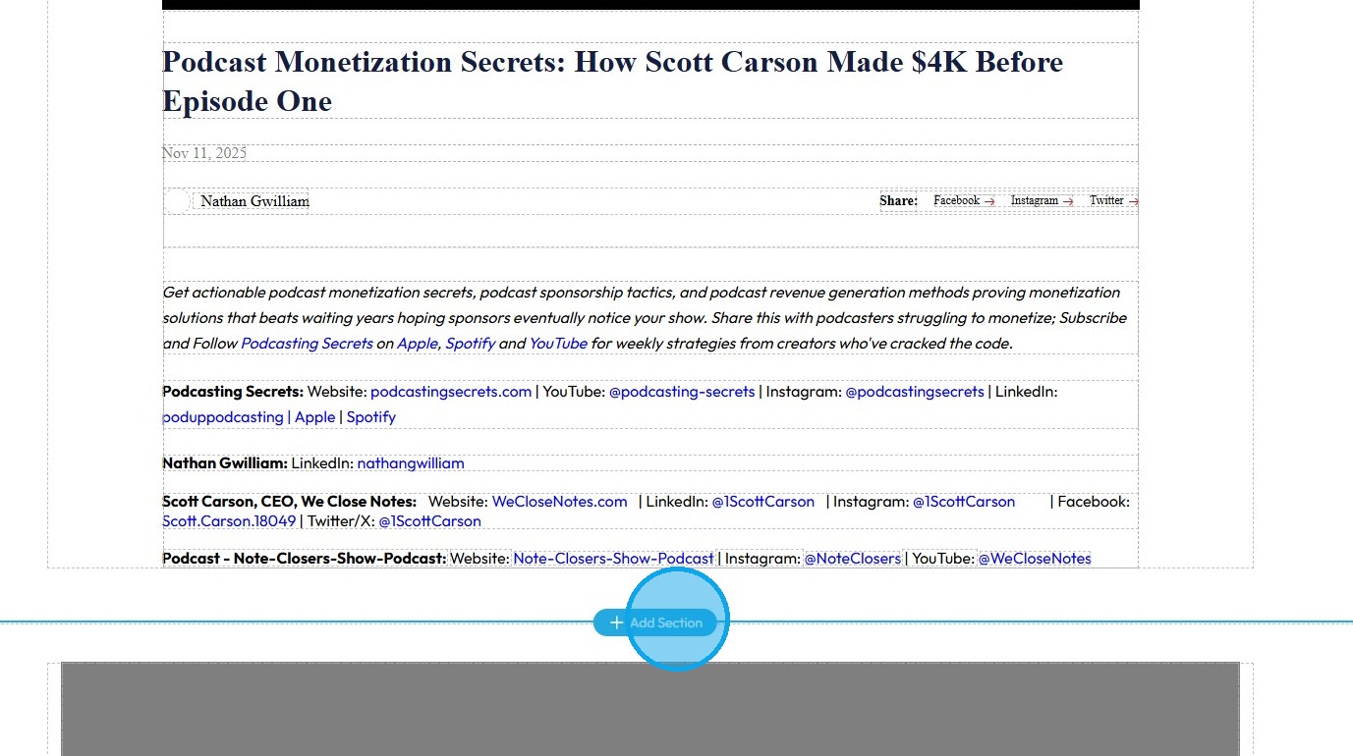Select the gray block below Add Section

(x=650, y=709)
